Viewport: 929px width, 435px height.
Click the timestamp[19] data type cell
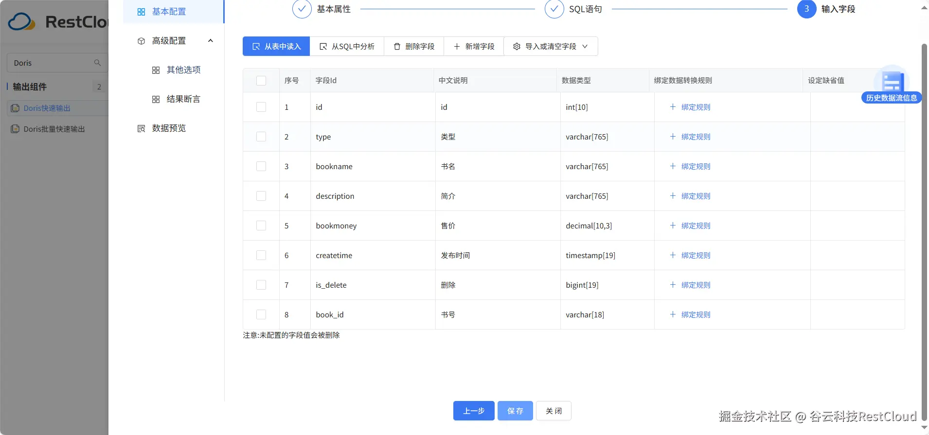(607, 255)
